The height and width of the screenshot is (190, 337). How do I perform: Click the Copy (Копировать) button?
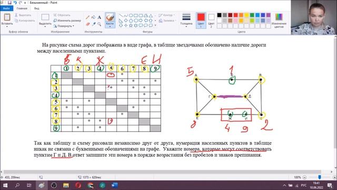coord(25,21)
